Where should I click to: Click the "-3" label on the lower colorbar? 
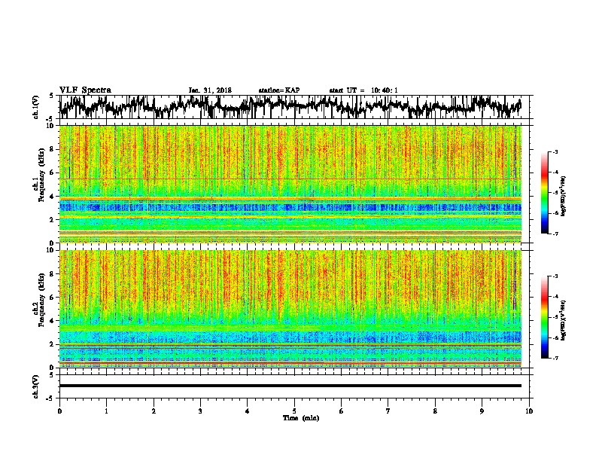555,276
